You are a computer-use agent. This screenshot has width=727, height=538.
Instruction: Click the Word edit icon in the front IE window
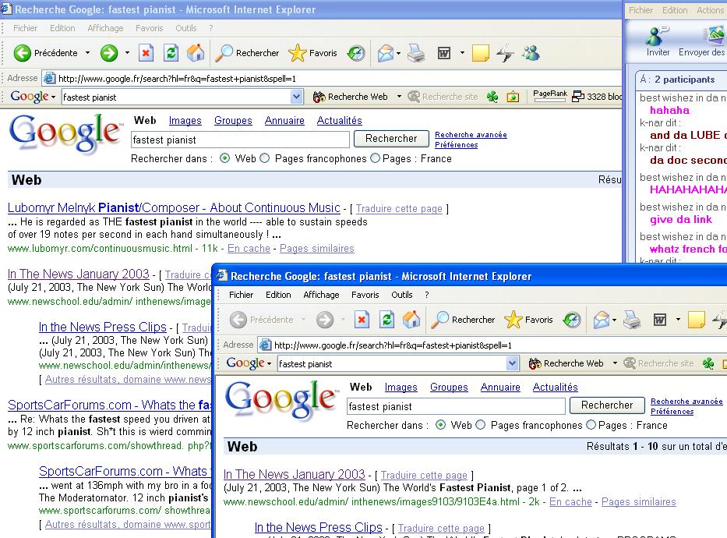[660, 320]
